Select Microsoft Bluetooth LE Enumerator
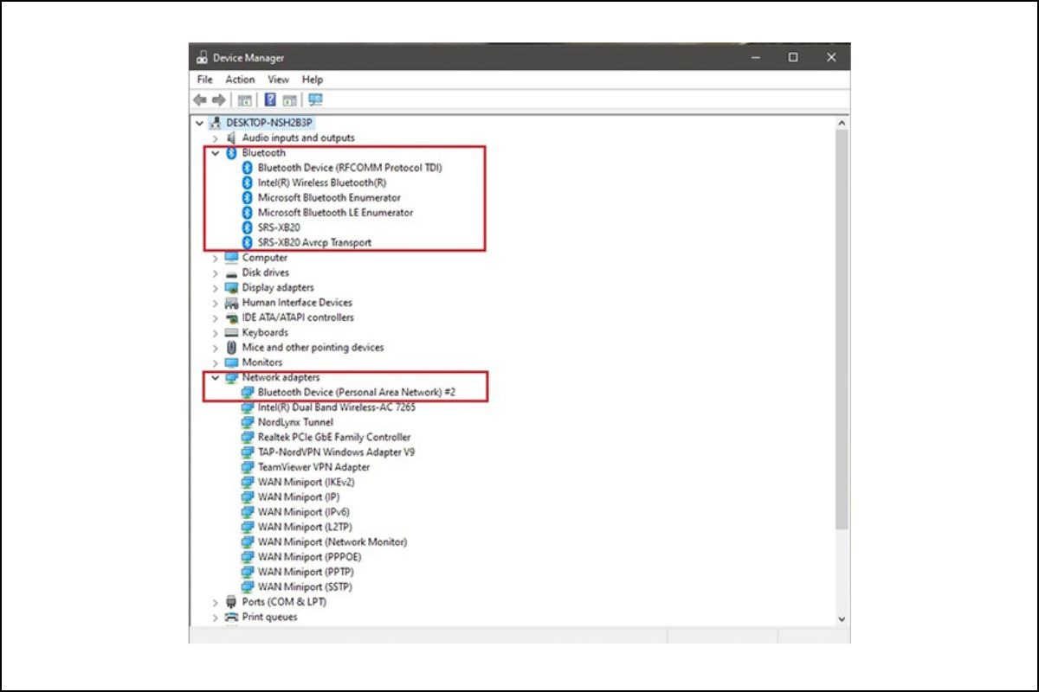This screenshot has width=1039, height=692. [335, 212]
